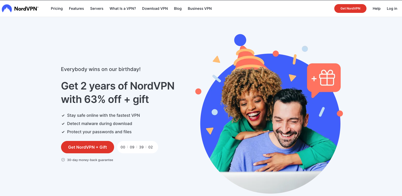Viewport: 402px width, 196px height.
Task: Click the NordVPN mountain logo icon
Action: tap(7, 8)
